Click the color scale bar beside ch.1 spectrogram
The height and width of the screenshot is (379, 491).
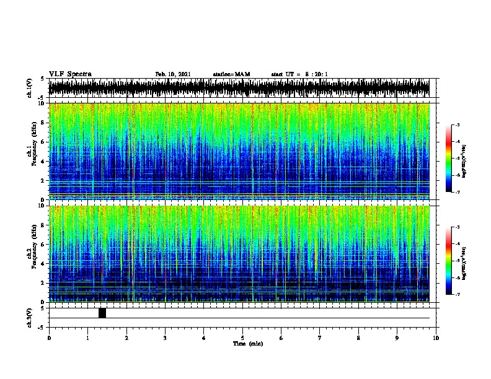pyautogui.click(x=449, y=159)
